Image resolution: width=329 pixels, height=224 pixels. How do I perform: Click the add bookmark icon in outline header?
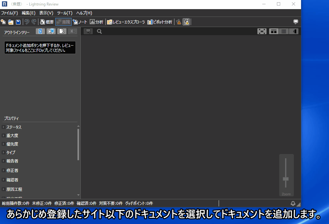pos(73,31)
